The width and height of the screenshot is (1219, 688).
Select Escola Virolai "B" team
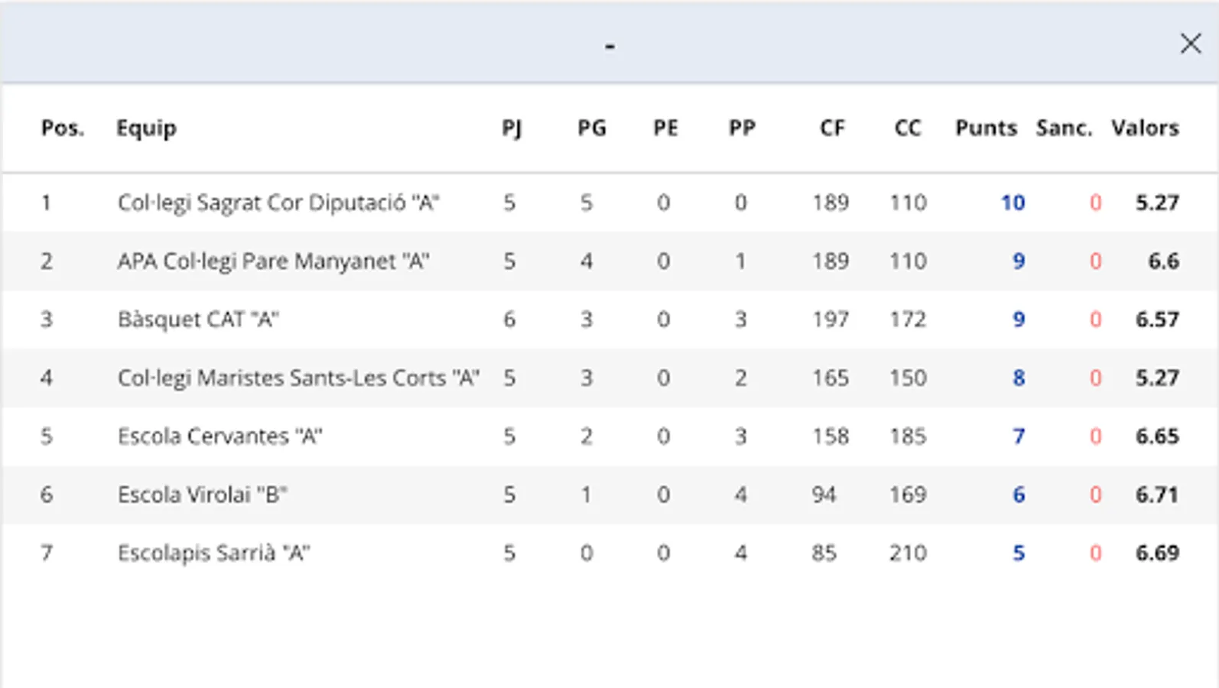click(x=202, y=495)
